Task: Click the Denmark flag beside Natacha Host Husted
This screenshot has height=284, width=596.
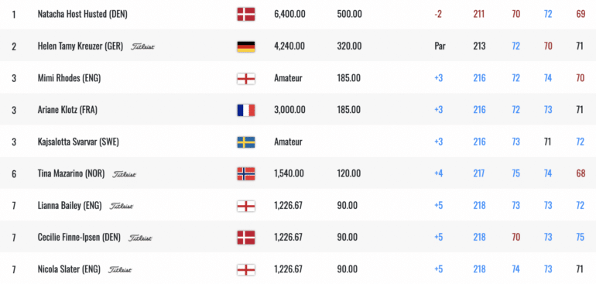Action: pyautogui.click(x=246, y=15)
